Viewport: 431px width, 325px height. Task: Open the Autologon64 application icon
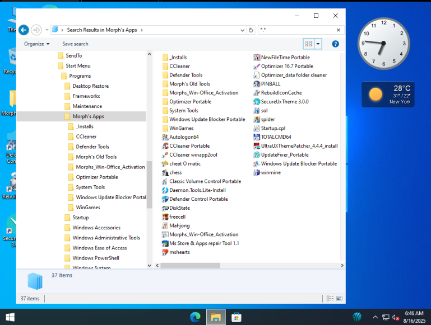tap(165, 137)
